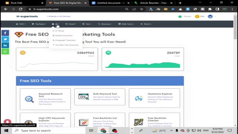Open the Windows Start menu

(x=6, y=131)
